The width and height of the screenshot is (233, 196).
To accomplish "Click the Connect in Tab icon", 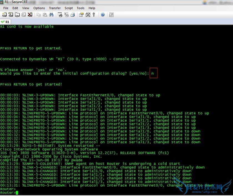I will (17, 15).
